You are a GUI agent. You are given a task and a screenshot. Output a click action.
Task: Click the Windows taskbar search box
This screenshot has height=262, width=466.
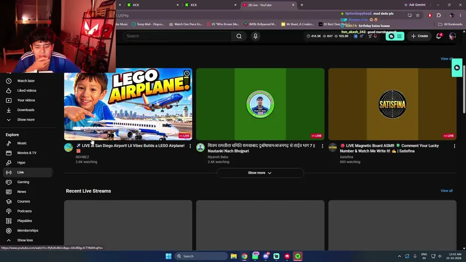pos(201,256)
